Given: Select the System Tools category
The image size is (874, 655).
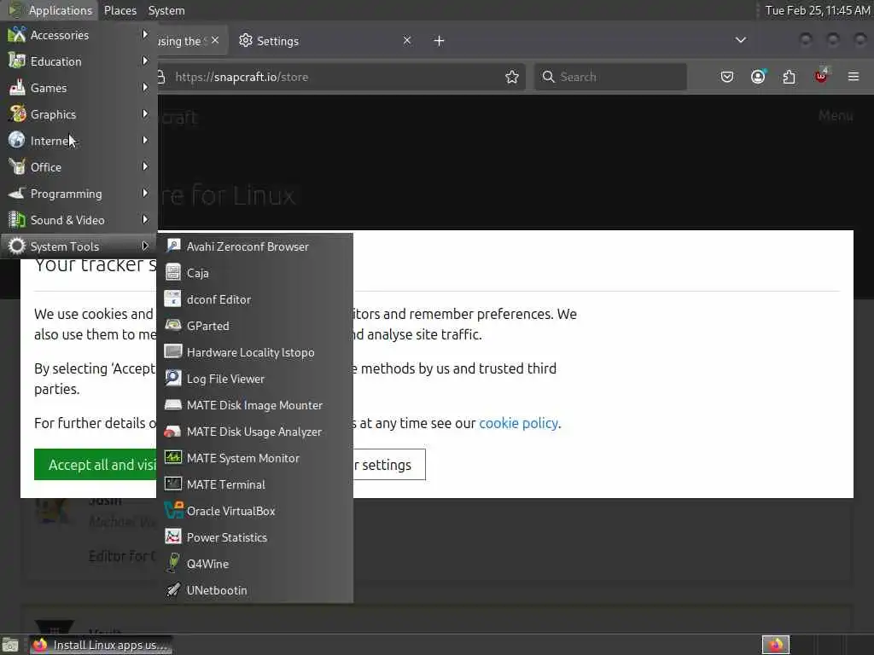Looking at the screenshot, I should [x=79, y=246].
